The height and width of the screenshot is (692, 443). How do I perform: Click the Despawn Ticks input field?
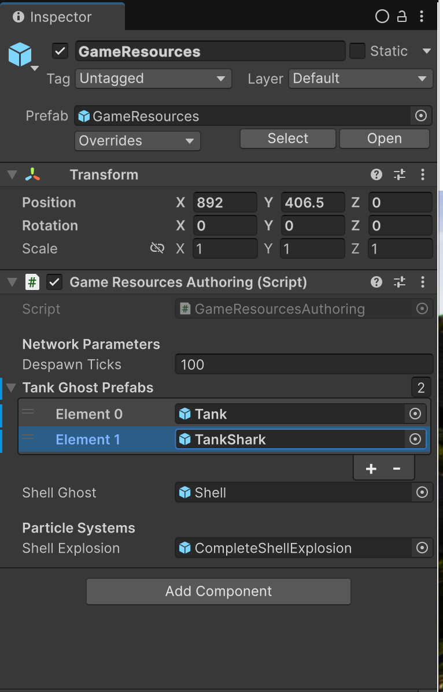click(303, 364)
